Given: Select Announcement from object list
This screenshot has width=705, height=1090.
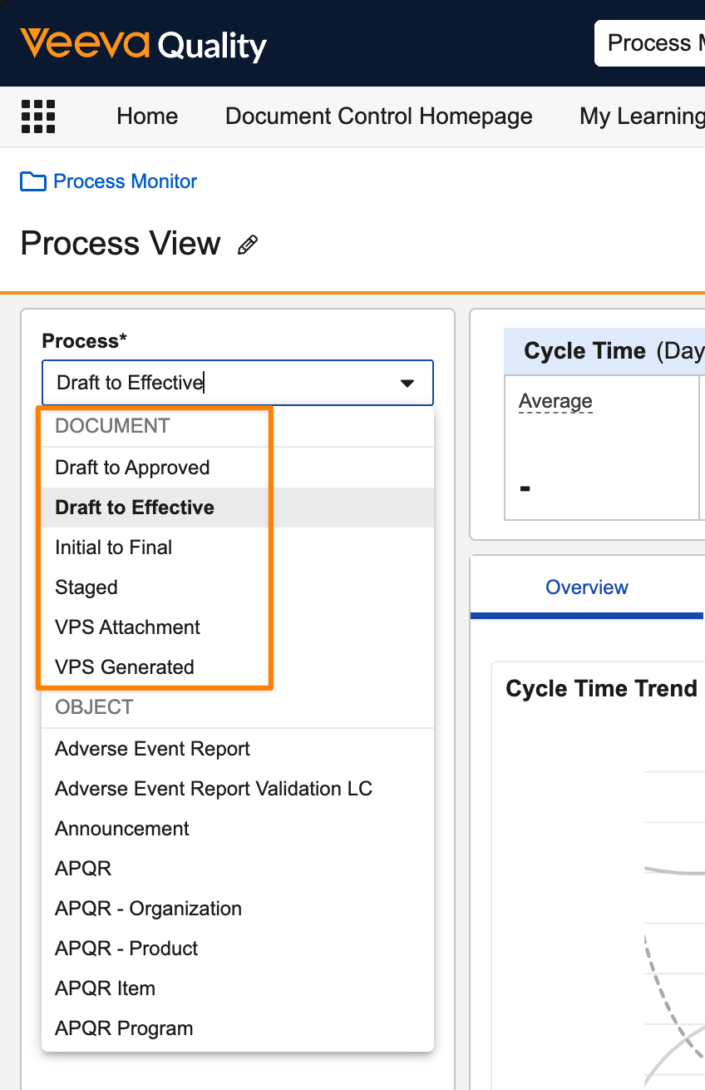Looking at the screenshot, I should click(x=122, y=829).
